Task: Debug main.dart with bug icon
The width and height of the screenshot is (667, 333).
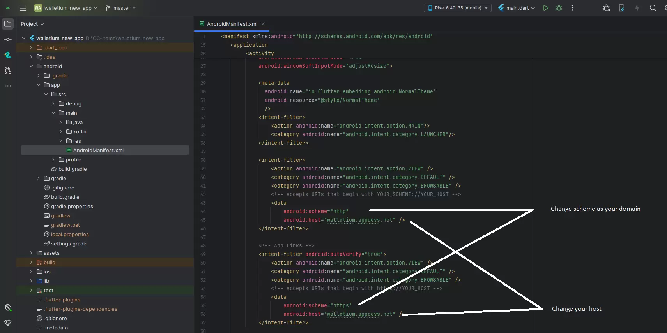Action: [559, 8]
